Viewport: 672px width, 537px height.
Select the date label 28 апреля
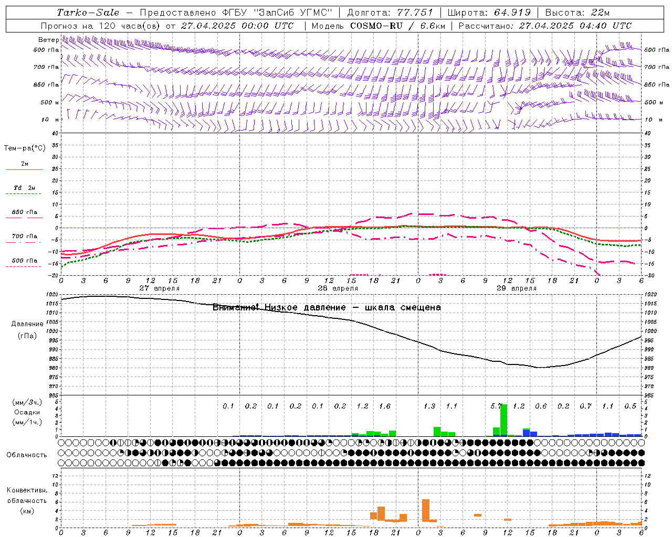point(338,288)
